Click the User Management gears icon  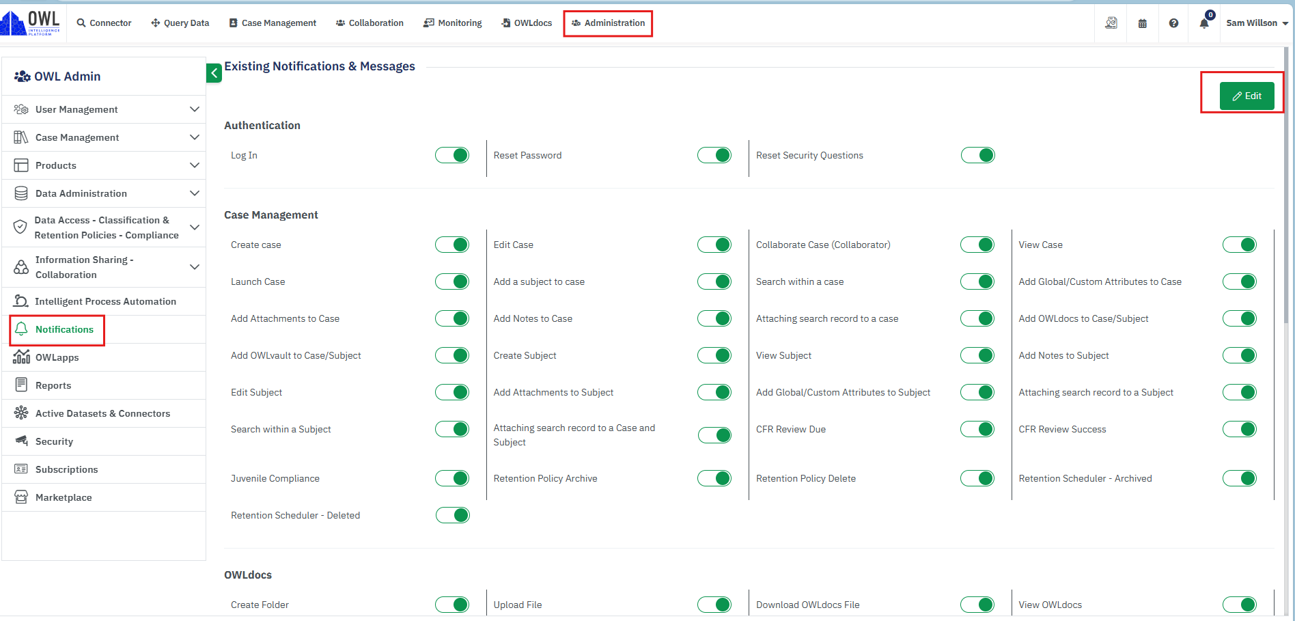pos(21,109)
